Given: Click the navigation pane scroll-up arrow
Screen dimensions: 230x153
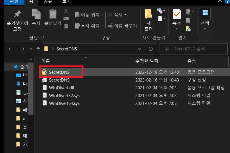Looking at the screenshot, I should tap(31, 60).
